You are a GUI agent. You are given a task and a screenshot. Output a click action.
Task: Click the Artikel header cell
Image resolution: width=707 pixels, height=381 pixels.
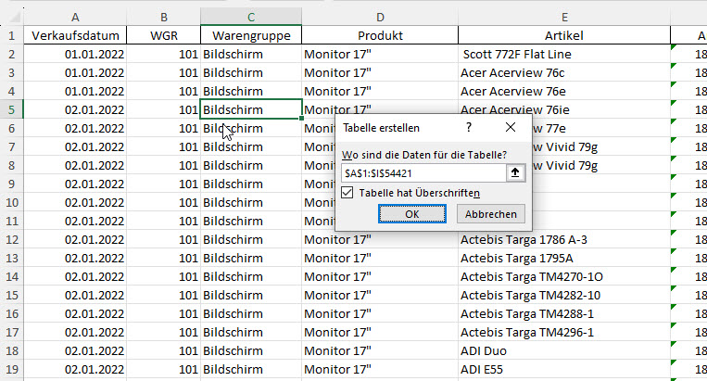pyautogui.click(x=563, y=35)
